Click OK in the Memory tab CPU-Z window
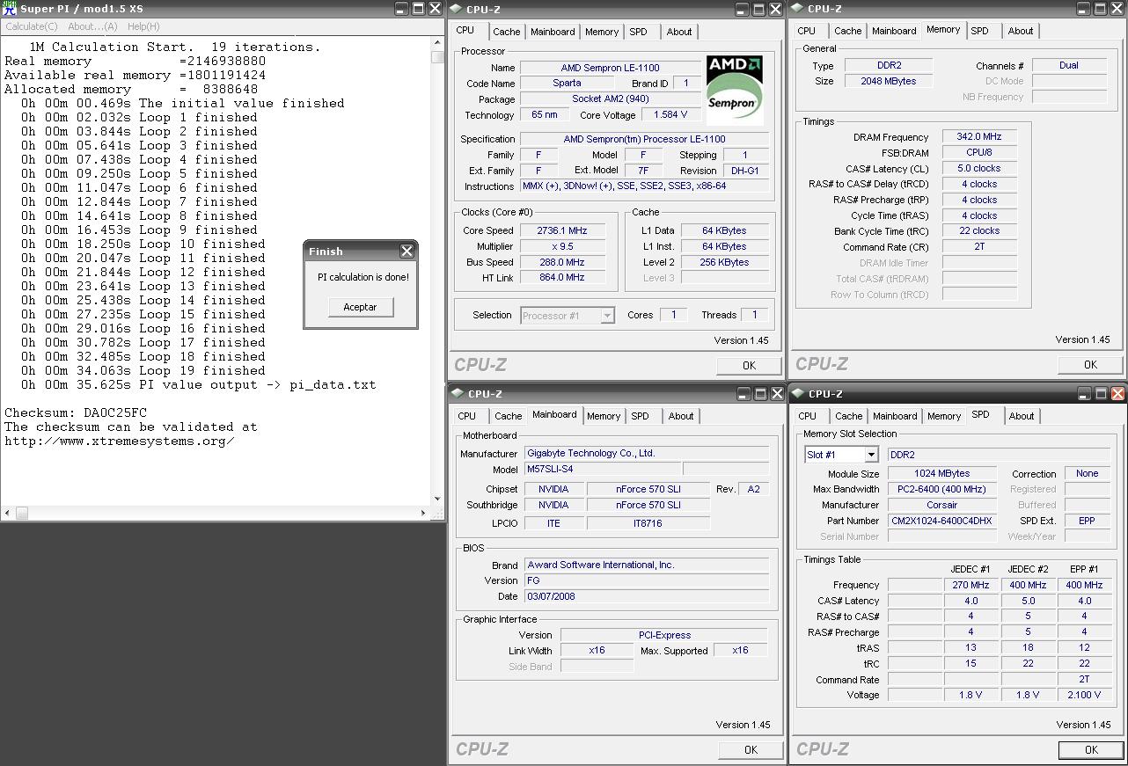This screenshot has height=766, width=1128. tap(1090, 364)
